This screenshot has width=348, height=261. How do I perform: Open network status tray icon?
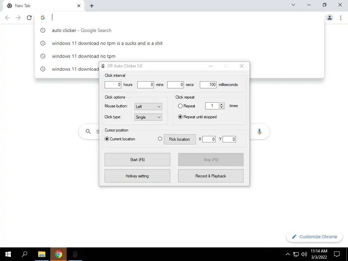point(296,254)
